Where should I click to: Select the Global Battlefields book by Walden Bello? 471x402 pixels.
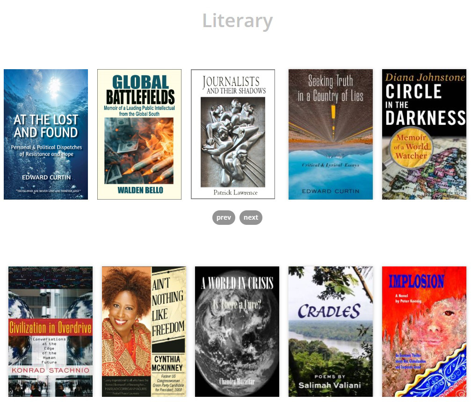pyautogui.click(x=139, y=134)
